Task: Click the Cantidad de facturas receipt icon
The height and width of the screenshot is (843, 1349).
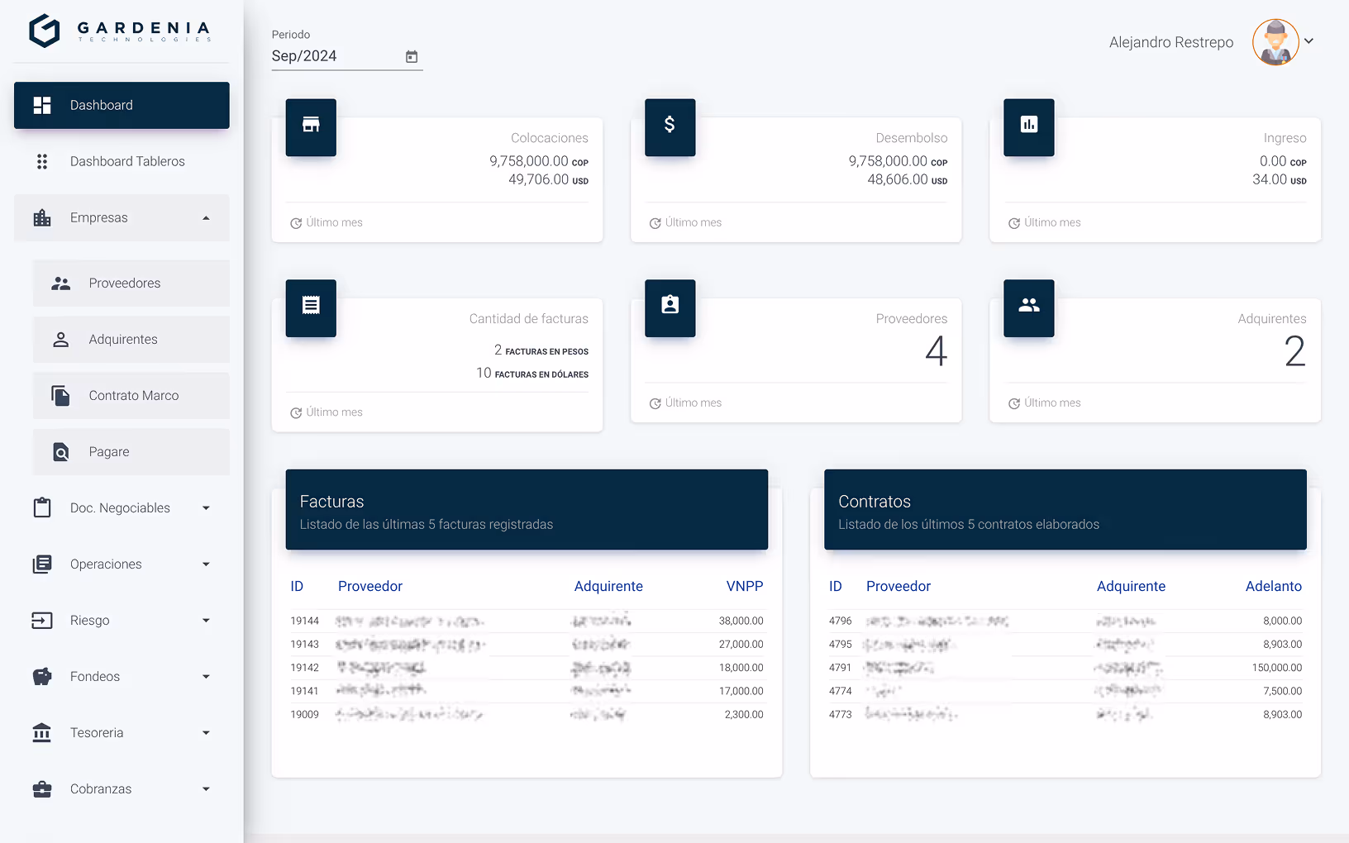Action: click(310, 308)
